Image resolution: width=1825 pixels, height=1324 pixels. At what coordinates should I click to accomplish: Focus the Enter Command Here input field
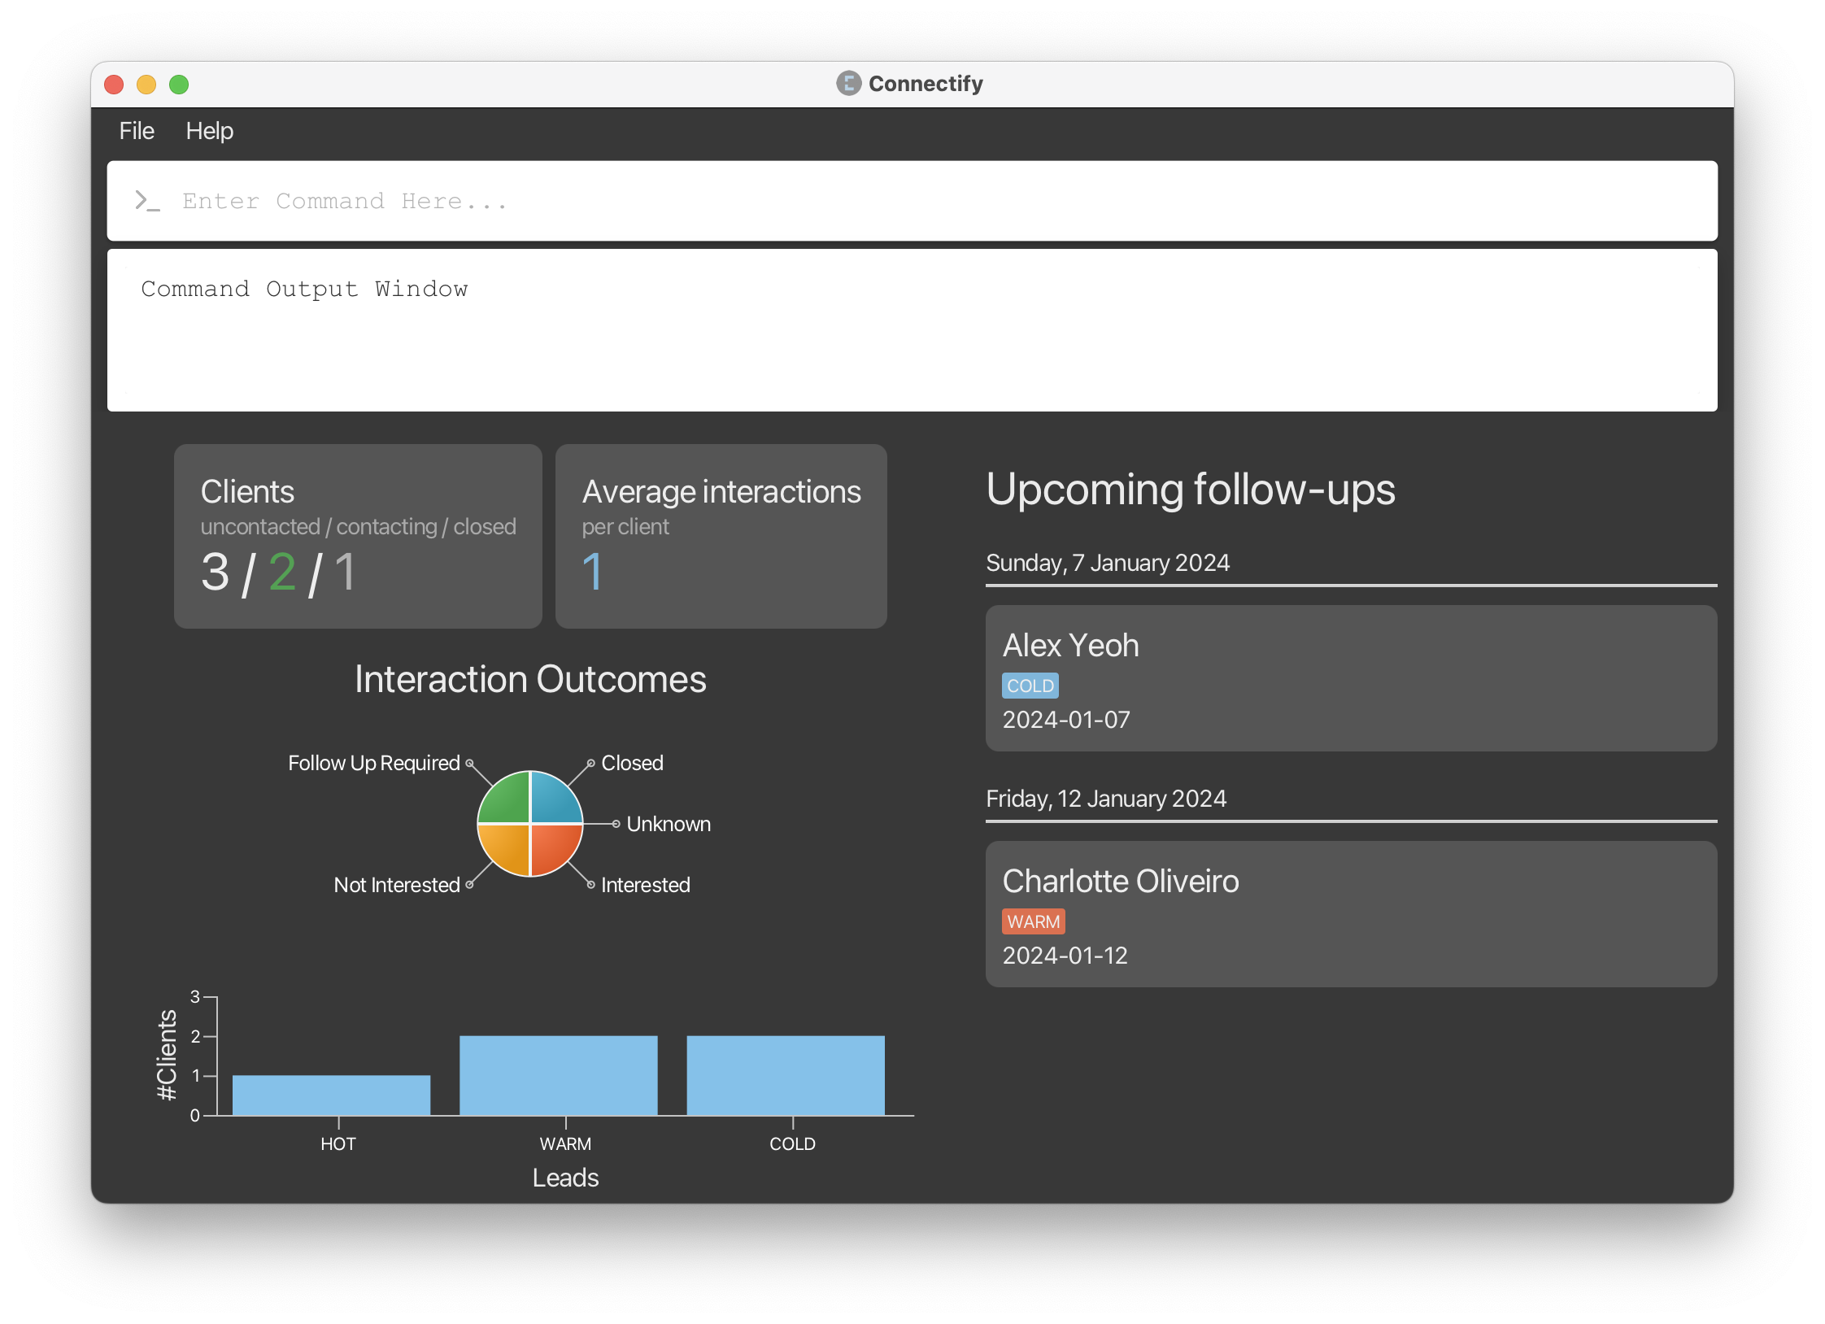[x=911, y=201]
